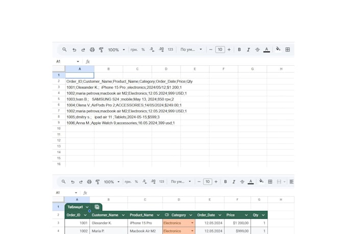Increase font size in lower toolbar
Image resolution: width=347 pixels, height=234 pixels.
(216, 181)
